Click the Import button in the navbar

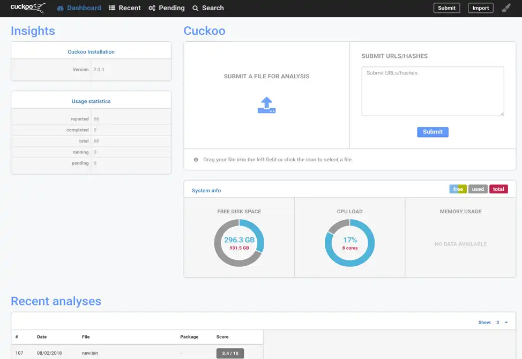tap(481, 8)
